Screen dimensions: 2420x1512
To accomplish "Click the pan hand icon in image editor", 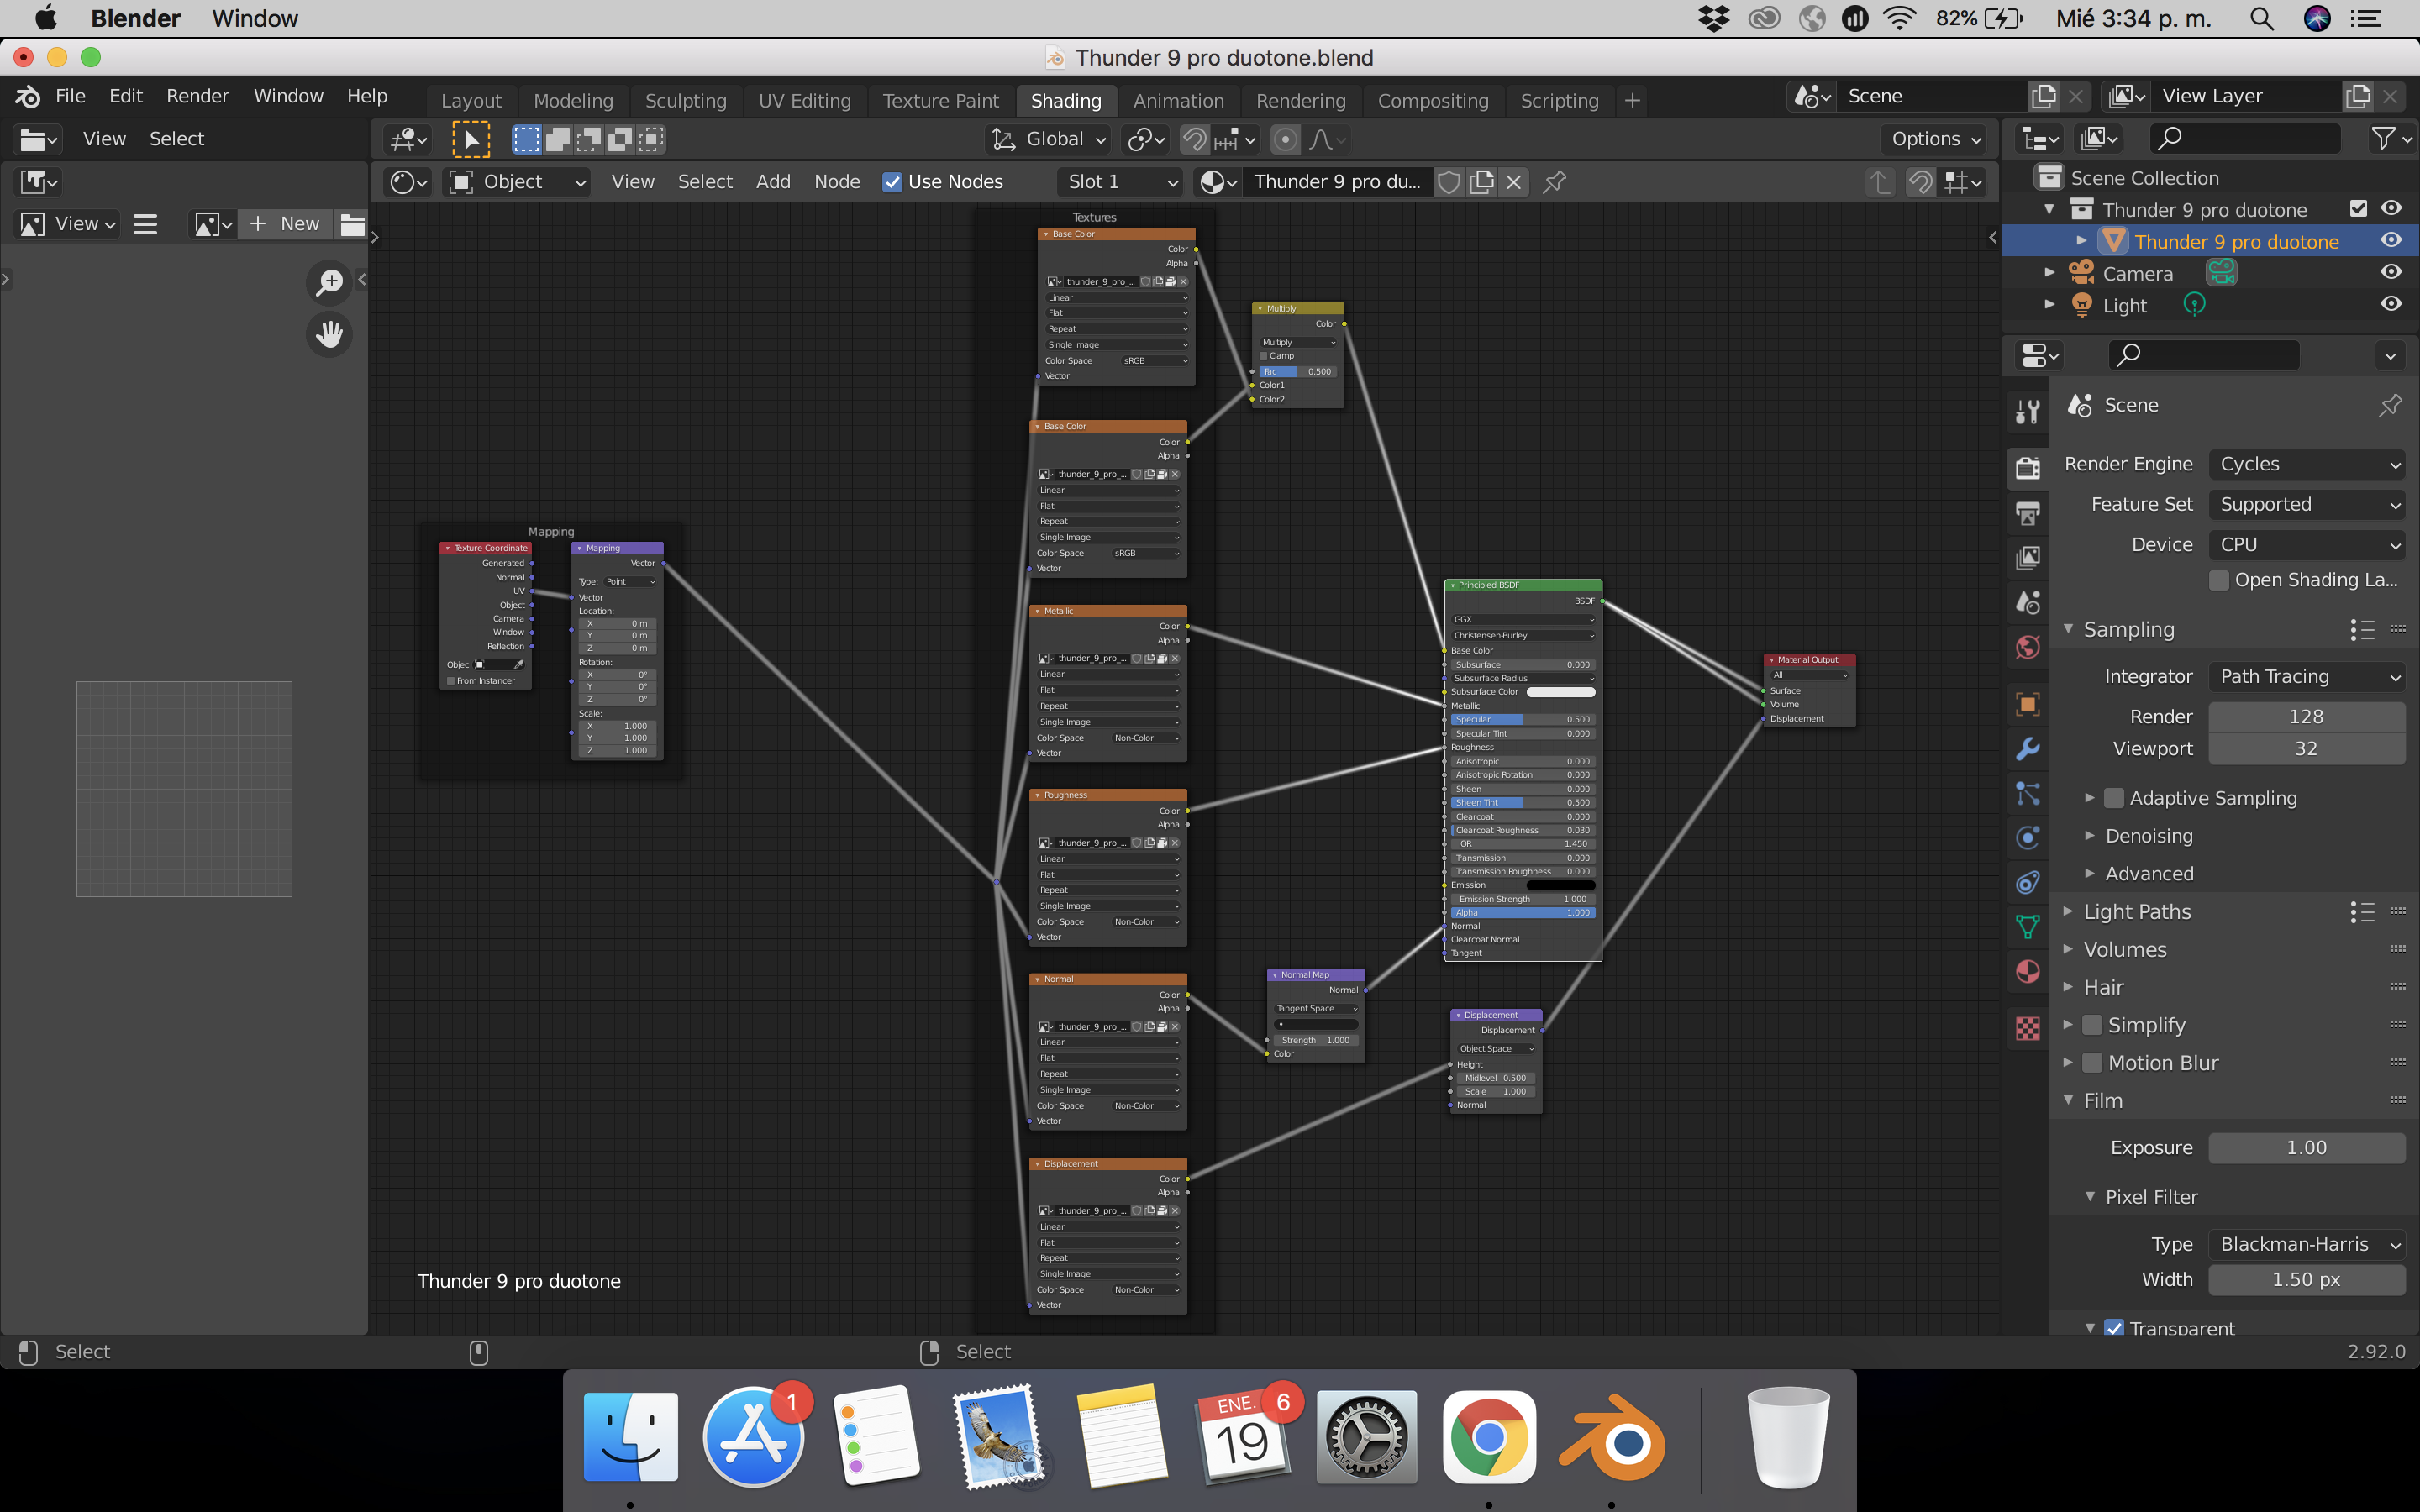I will pos(329,334).
